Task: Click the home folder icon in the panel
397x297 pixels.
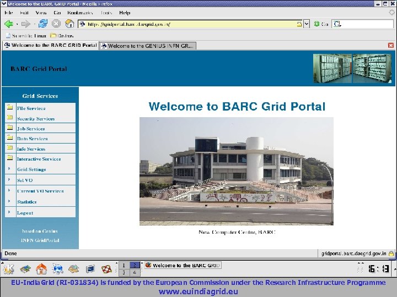Action: pos(41,269)
